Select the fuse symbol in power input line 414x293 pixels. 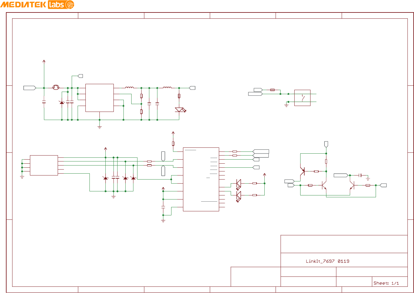pos(56,88)
